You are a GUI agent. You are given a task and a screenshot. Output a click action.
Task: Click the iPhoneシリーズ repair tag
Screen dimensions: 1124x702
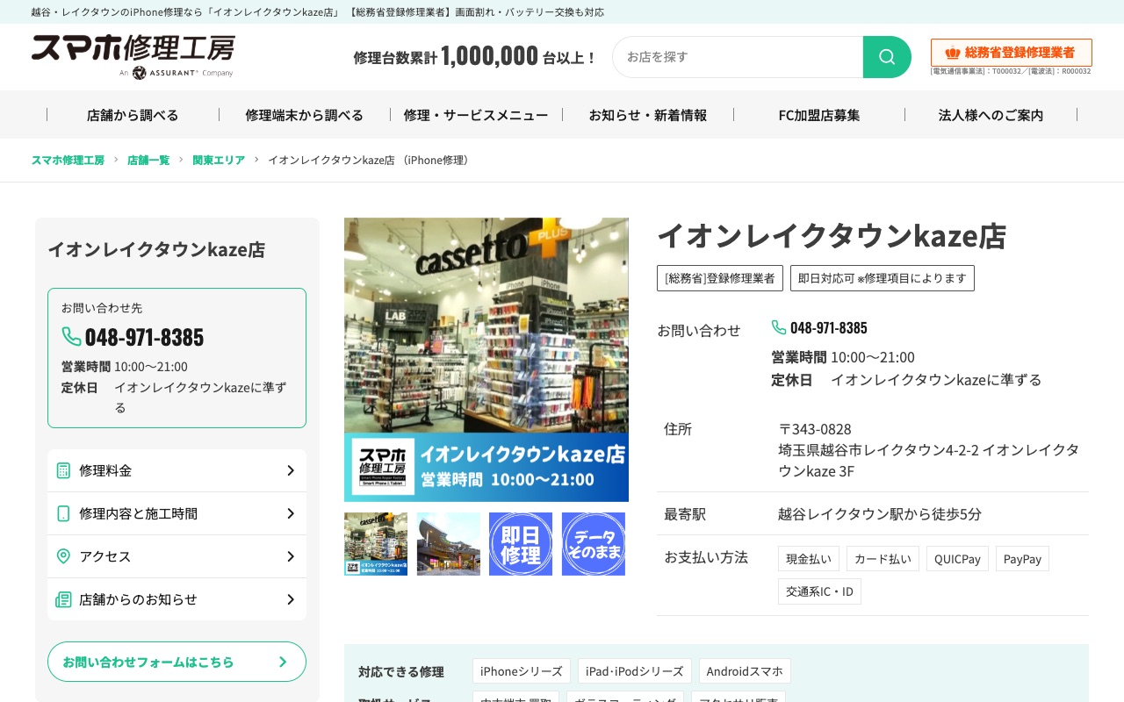click(522, 671)
